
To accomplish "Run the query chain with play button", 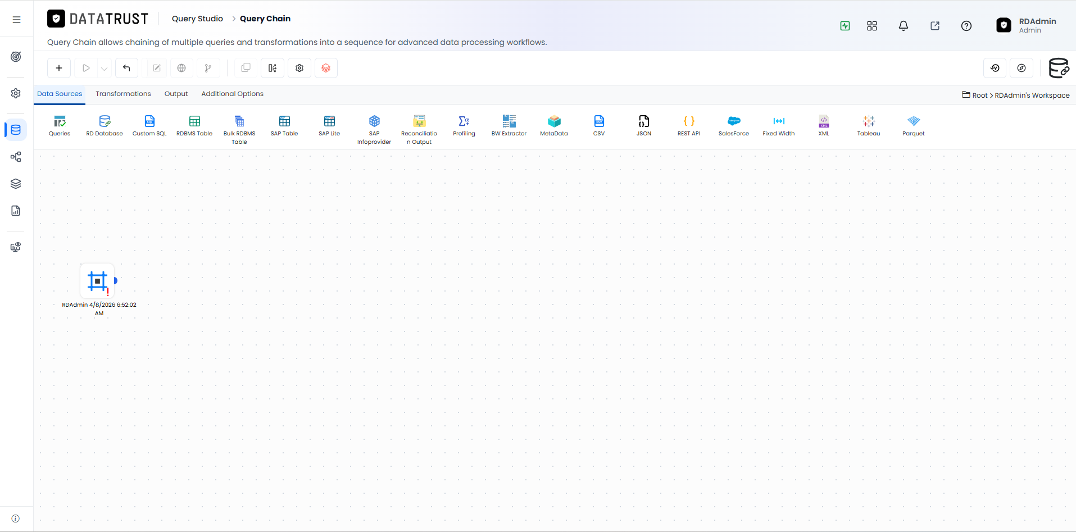I will pyautogui.click(x=86, y=68).
